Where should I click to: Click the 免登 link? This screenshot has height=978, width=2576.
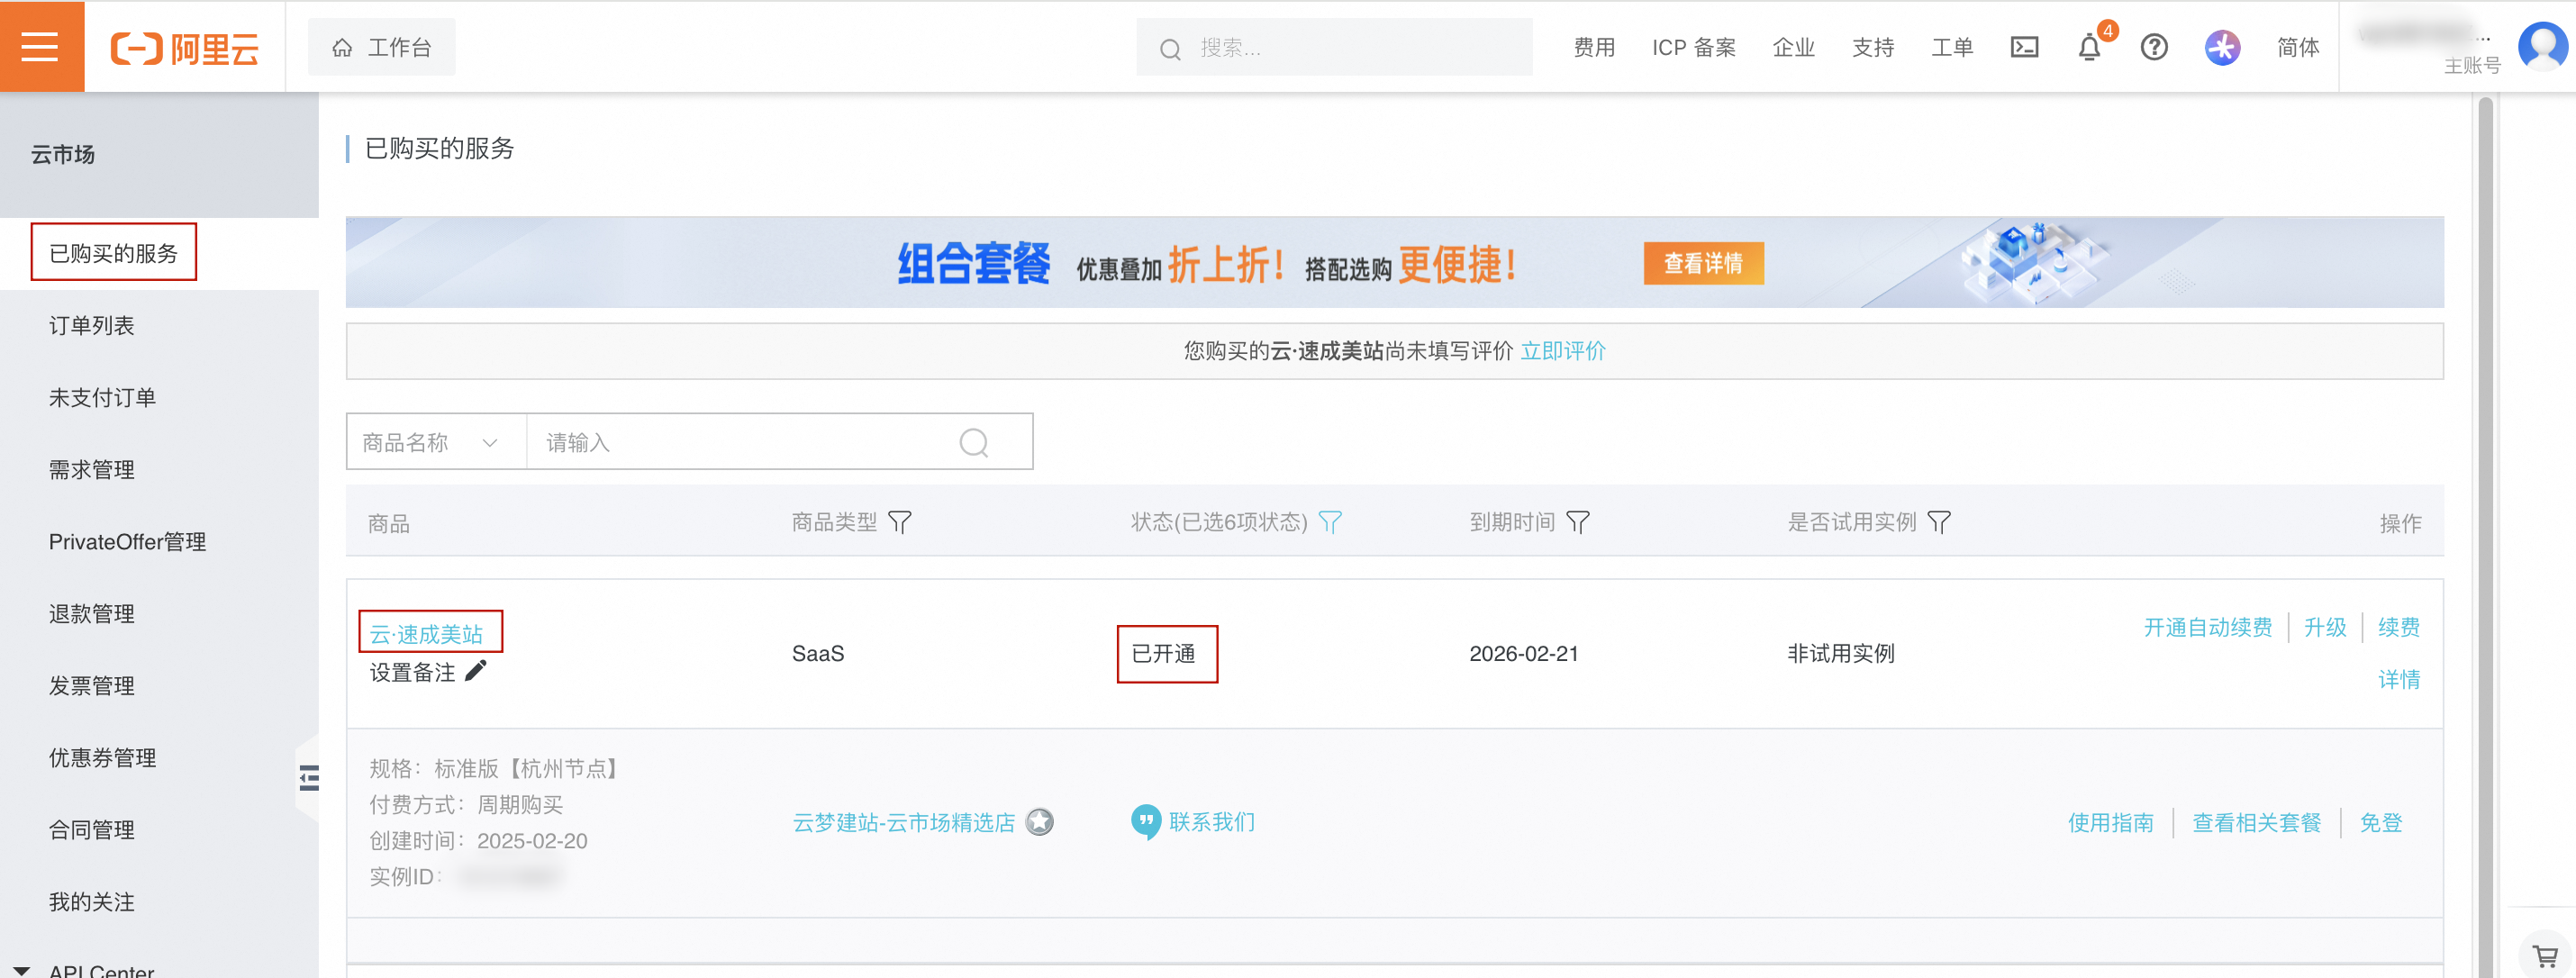click(x=2380, y=822)
